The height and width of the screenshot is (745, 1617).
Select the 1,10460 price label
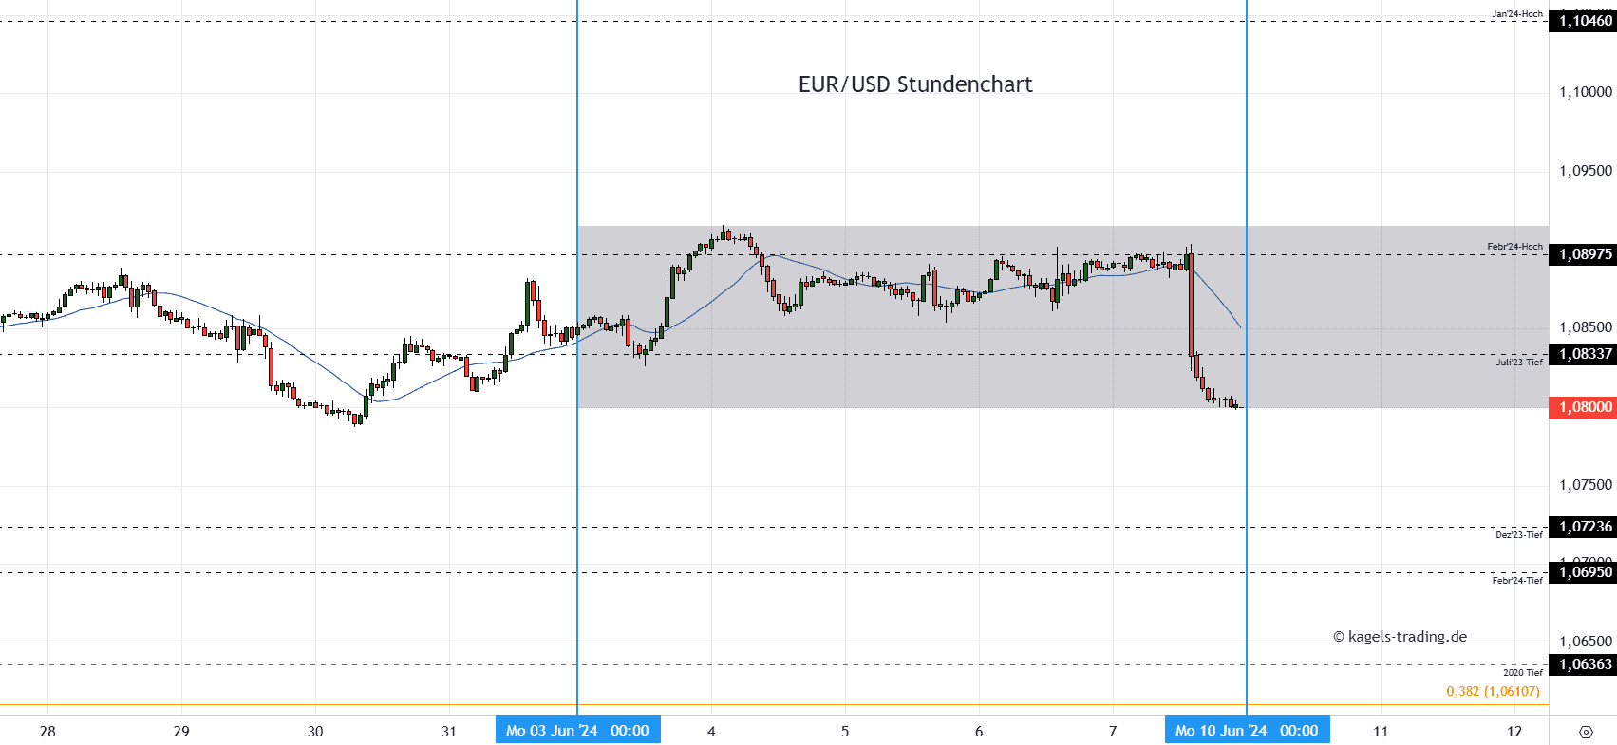pos(1583,21)
